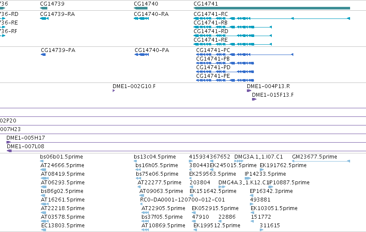Open the EK259563.5prime EST label
The width and height of the screenshot is (366, 232).
(x=212, y=174)
